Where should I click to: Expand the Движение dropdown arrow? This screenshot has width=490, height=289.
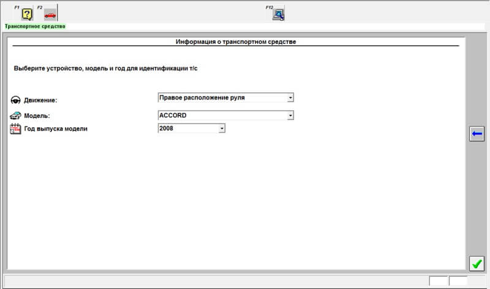pyautogui.click(x=290, y=98)
